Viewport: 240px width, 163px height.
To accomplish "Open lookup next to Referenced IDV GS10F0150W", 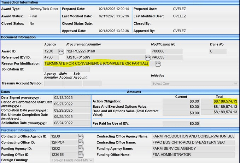I will point(148,57).
